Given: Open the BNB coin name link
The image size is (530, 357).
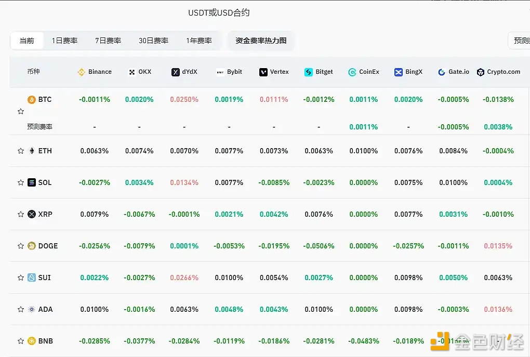Looking at the screenshot, I should click(46, 341).
